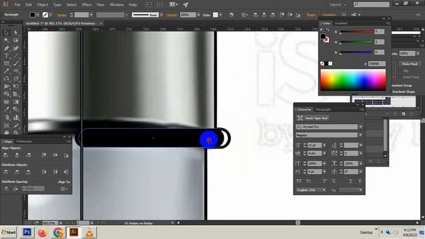
Task: Select the Selection tool
Action: tap(7, 33)
